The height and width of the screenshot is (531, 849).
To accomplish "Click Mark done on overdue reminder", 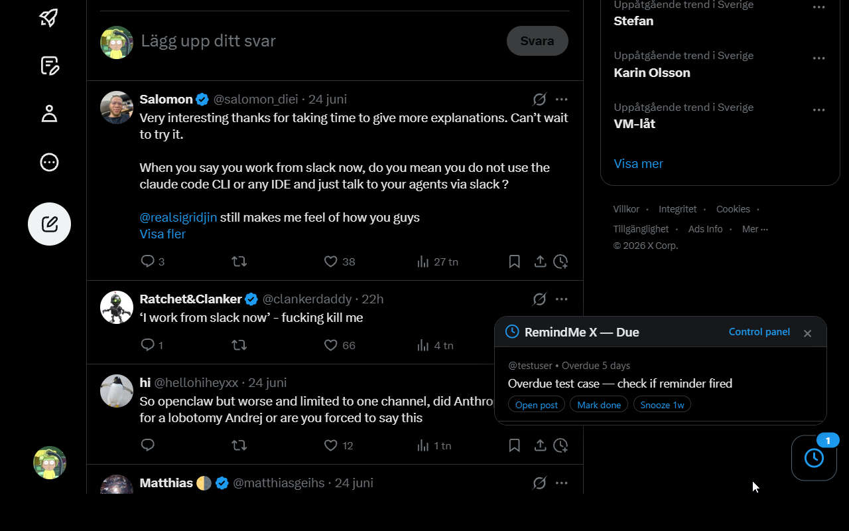I will coord(599,405).
